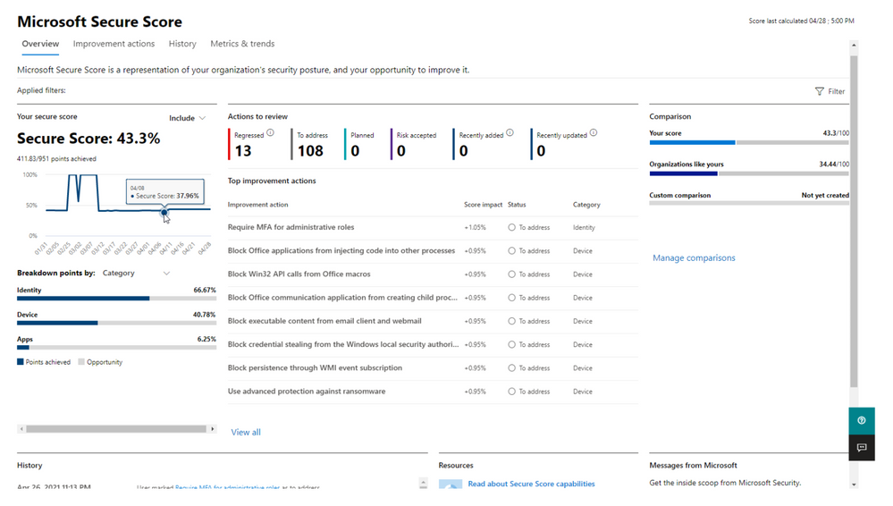Select status circle for Block credential stealing
This screenshot has height=506, width=893.
tap(511, 345)
